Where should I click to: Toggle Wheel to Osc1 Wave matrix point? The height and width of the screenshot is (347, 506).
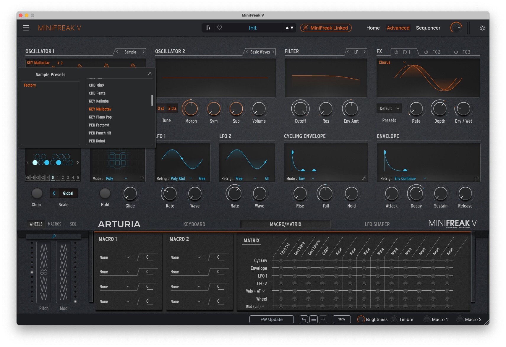[x=295, y=299]
